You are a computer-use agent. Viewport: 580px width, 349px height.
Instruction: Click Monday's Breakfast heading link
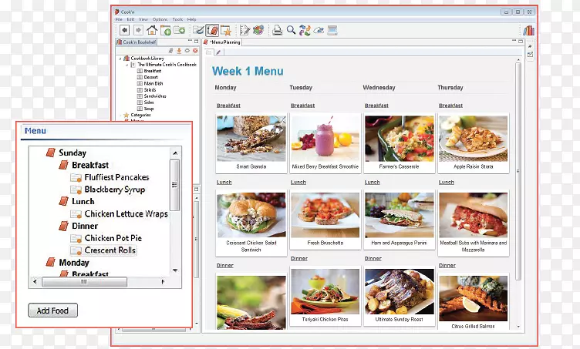pos(228,106)
